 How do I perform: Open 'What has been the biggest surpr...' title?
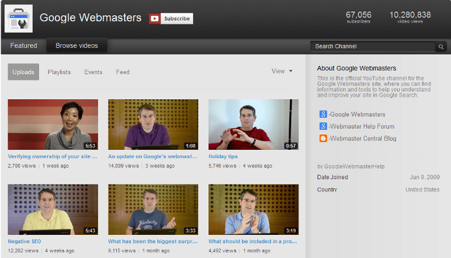pos(153,241)
